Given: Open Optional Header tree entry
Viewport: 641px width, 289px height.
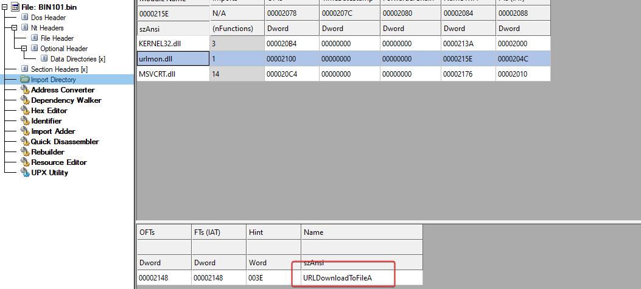Looking at the screenshot, I should point(64,49).
